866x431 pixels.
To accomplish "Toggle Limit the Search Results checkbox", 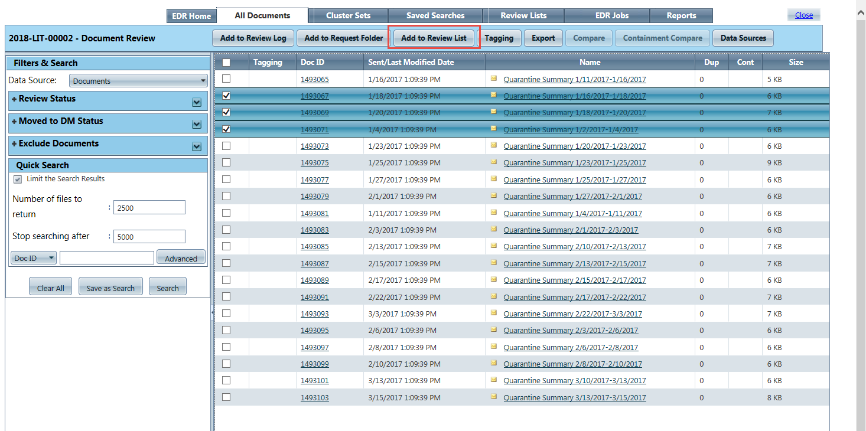I will (18, 179).
